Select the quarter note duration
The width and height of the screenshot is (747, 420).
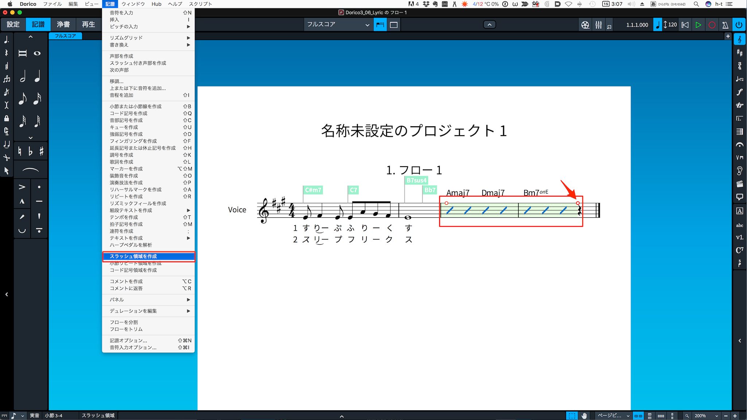[x=37, y=77]
